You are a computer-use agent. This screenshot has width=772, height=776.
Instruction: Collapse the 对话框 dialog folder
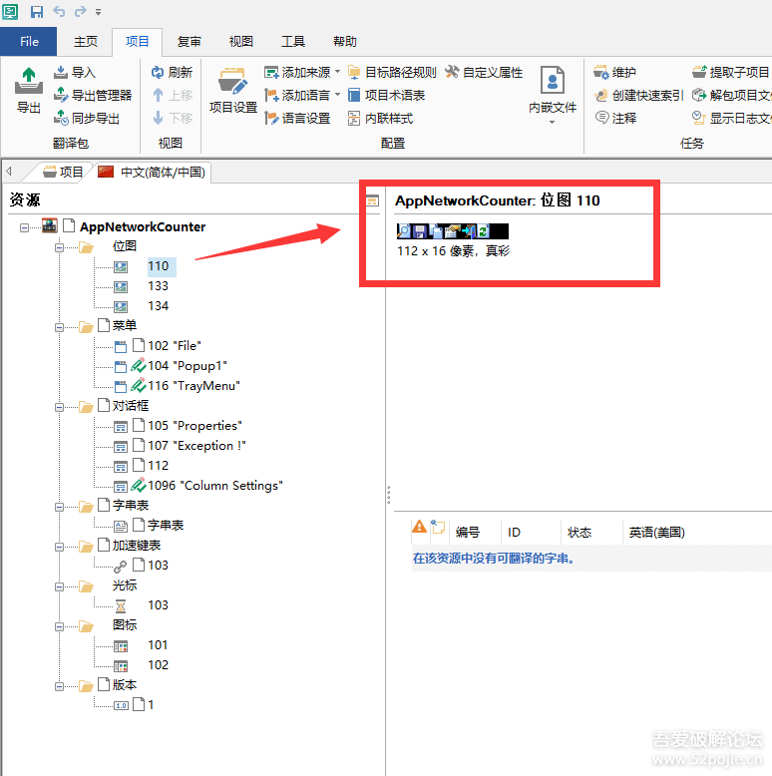point(60,407)
